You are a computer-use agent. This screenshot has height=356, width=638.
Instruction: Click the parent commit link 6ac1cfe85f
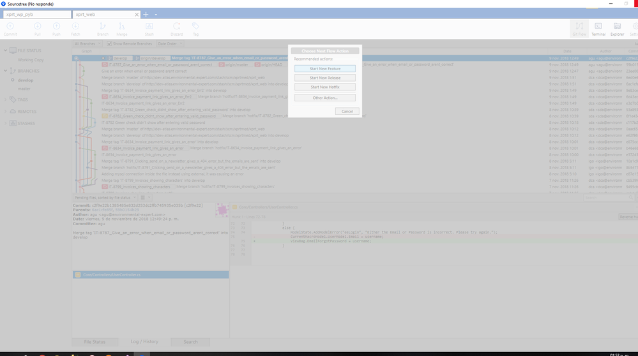click(103, 210)
